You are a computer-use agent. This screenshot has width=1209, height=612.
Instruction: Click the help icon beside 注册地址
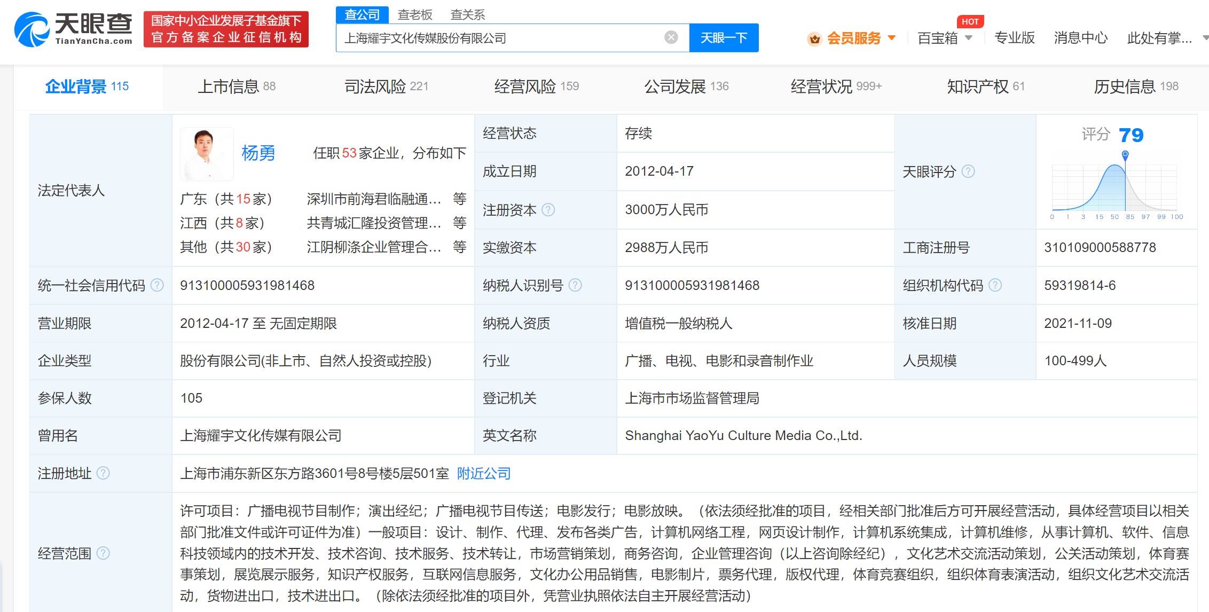tap(103, 473)
